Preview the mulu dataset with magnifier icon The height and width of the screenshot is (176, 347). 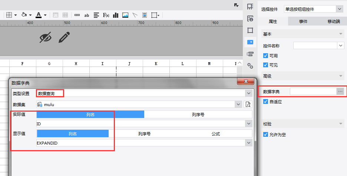[248, 104]
